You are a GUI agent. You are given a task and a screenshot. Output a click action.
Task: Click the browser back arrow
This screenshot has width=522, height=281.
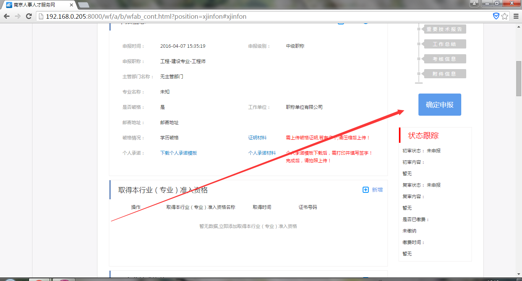coord(6,16)
